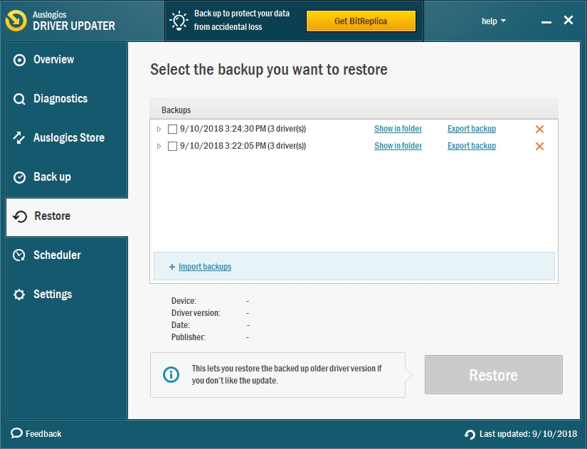Check the 9/10/2018 3:22:05 PM backup checkbox

(172, 147)
